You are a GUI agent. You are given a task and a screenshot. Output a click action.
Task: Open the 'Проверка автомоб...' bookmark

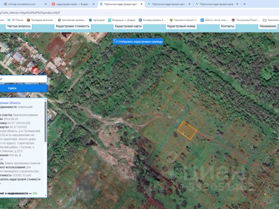point(40,20)
